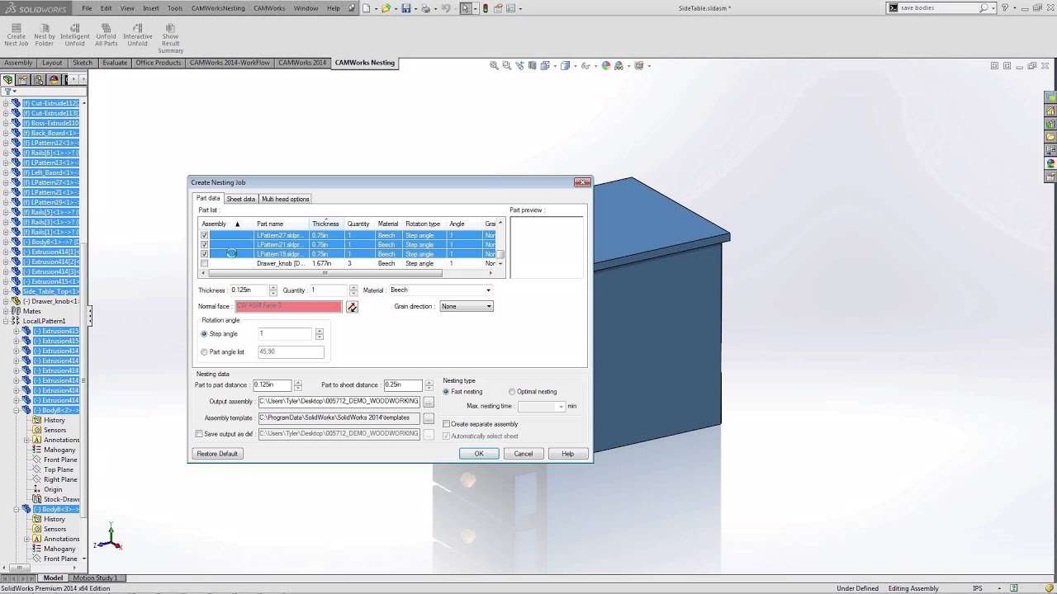Open the File menu
This screenshot has height=594, width=1057.
(87, 8)
